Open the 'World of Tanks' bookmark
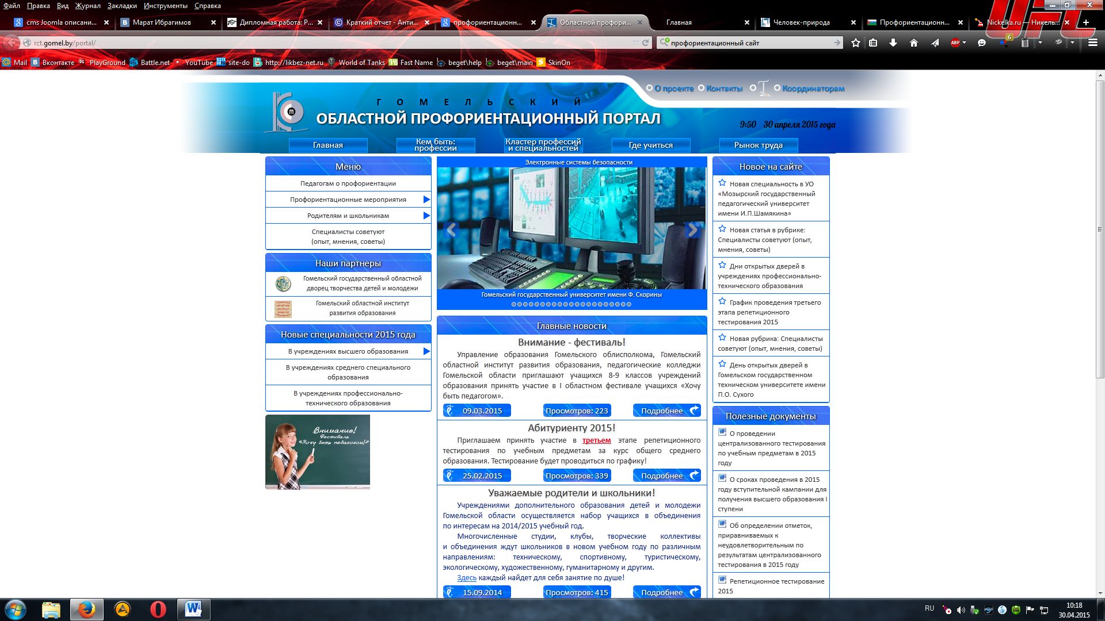 tap(356, 63)
